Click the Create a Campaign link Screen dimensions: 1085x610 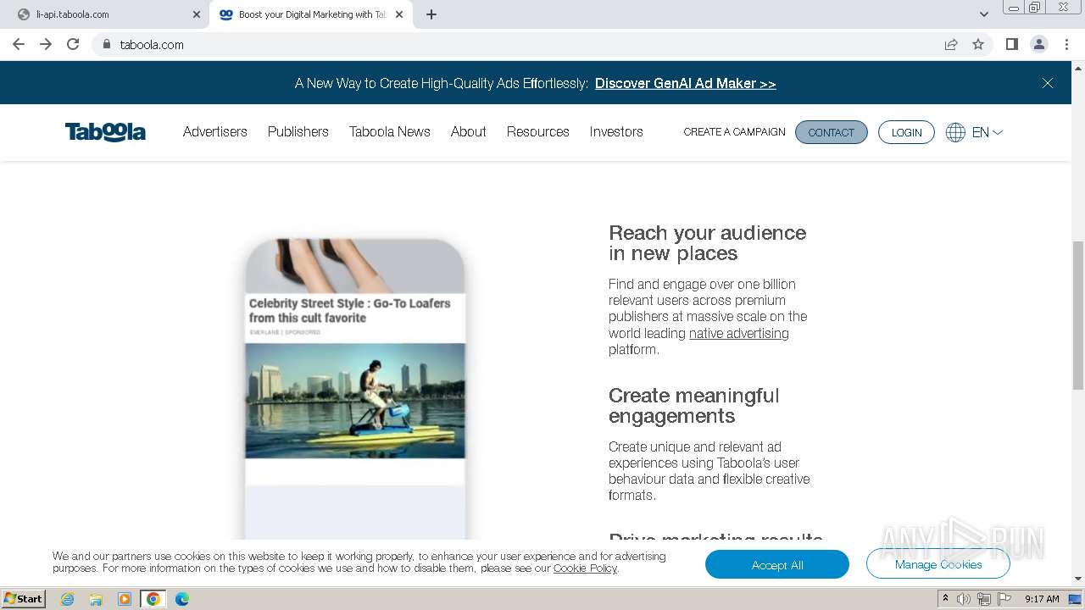pos(734,132)
